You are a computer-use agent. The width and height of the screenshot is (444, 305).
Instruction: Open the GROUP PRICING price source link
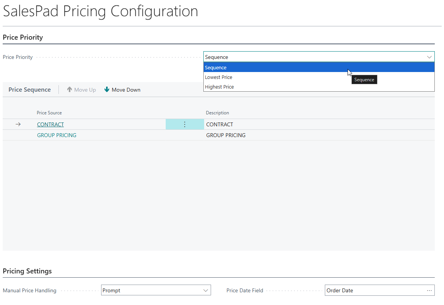point(57,135)
